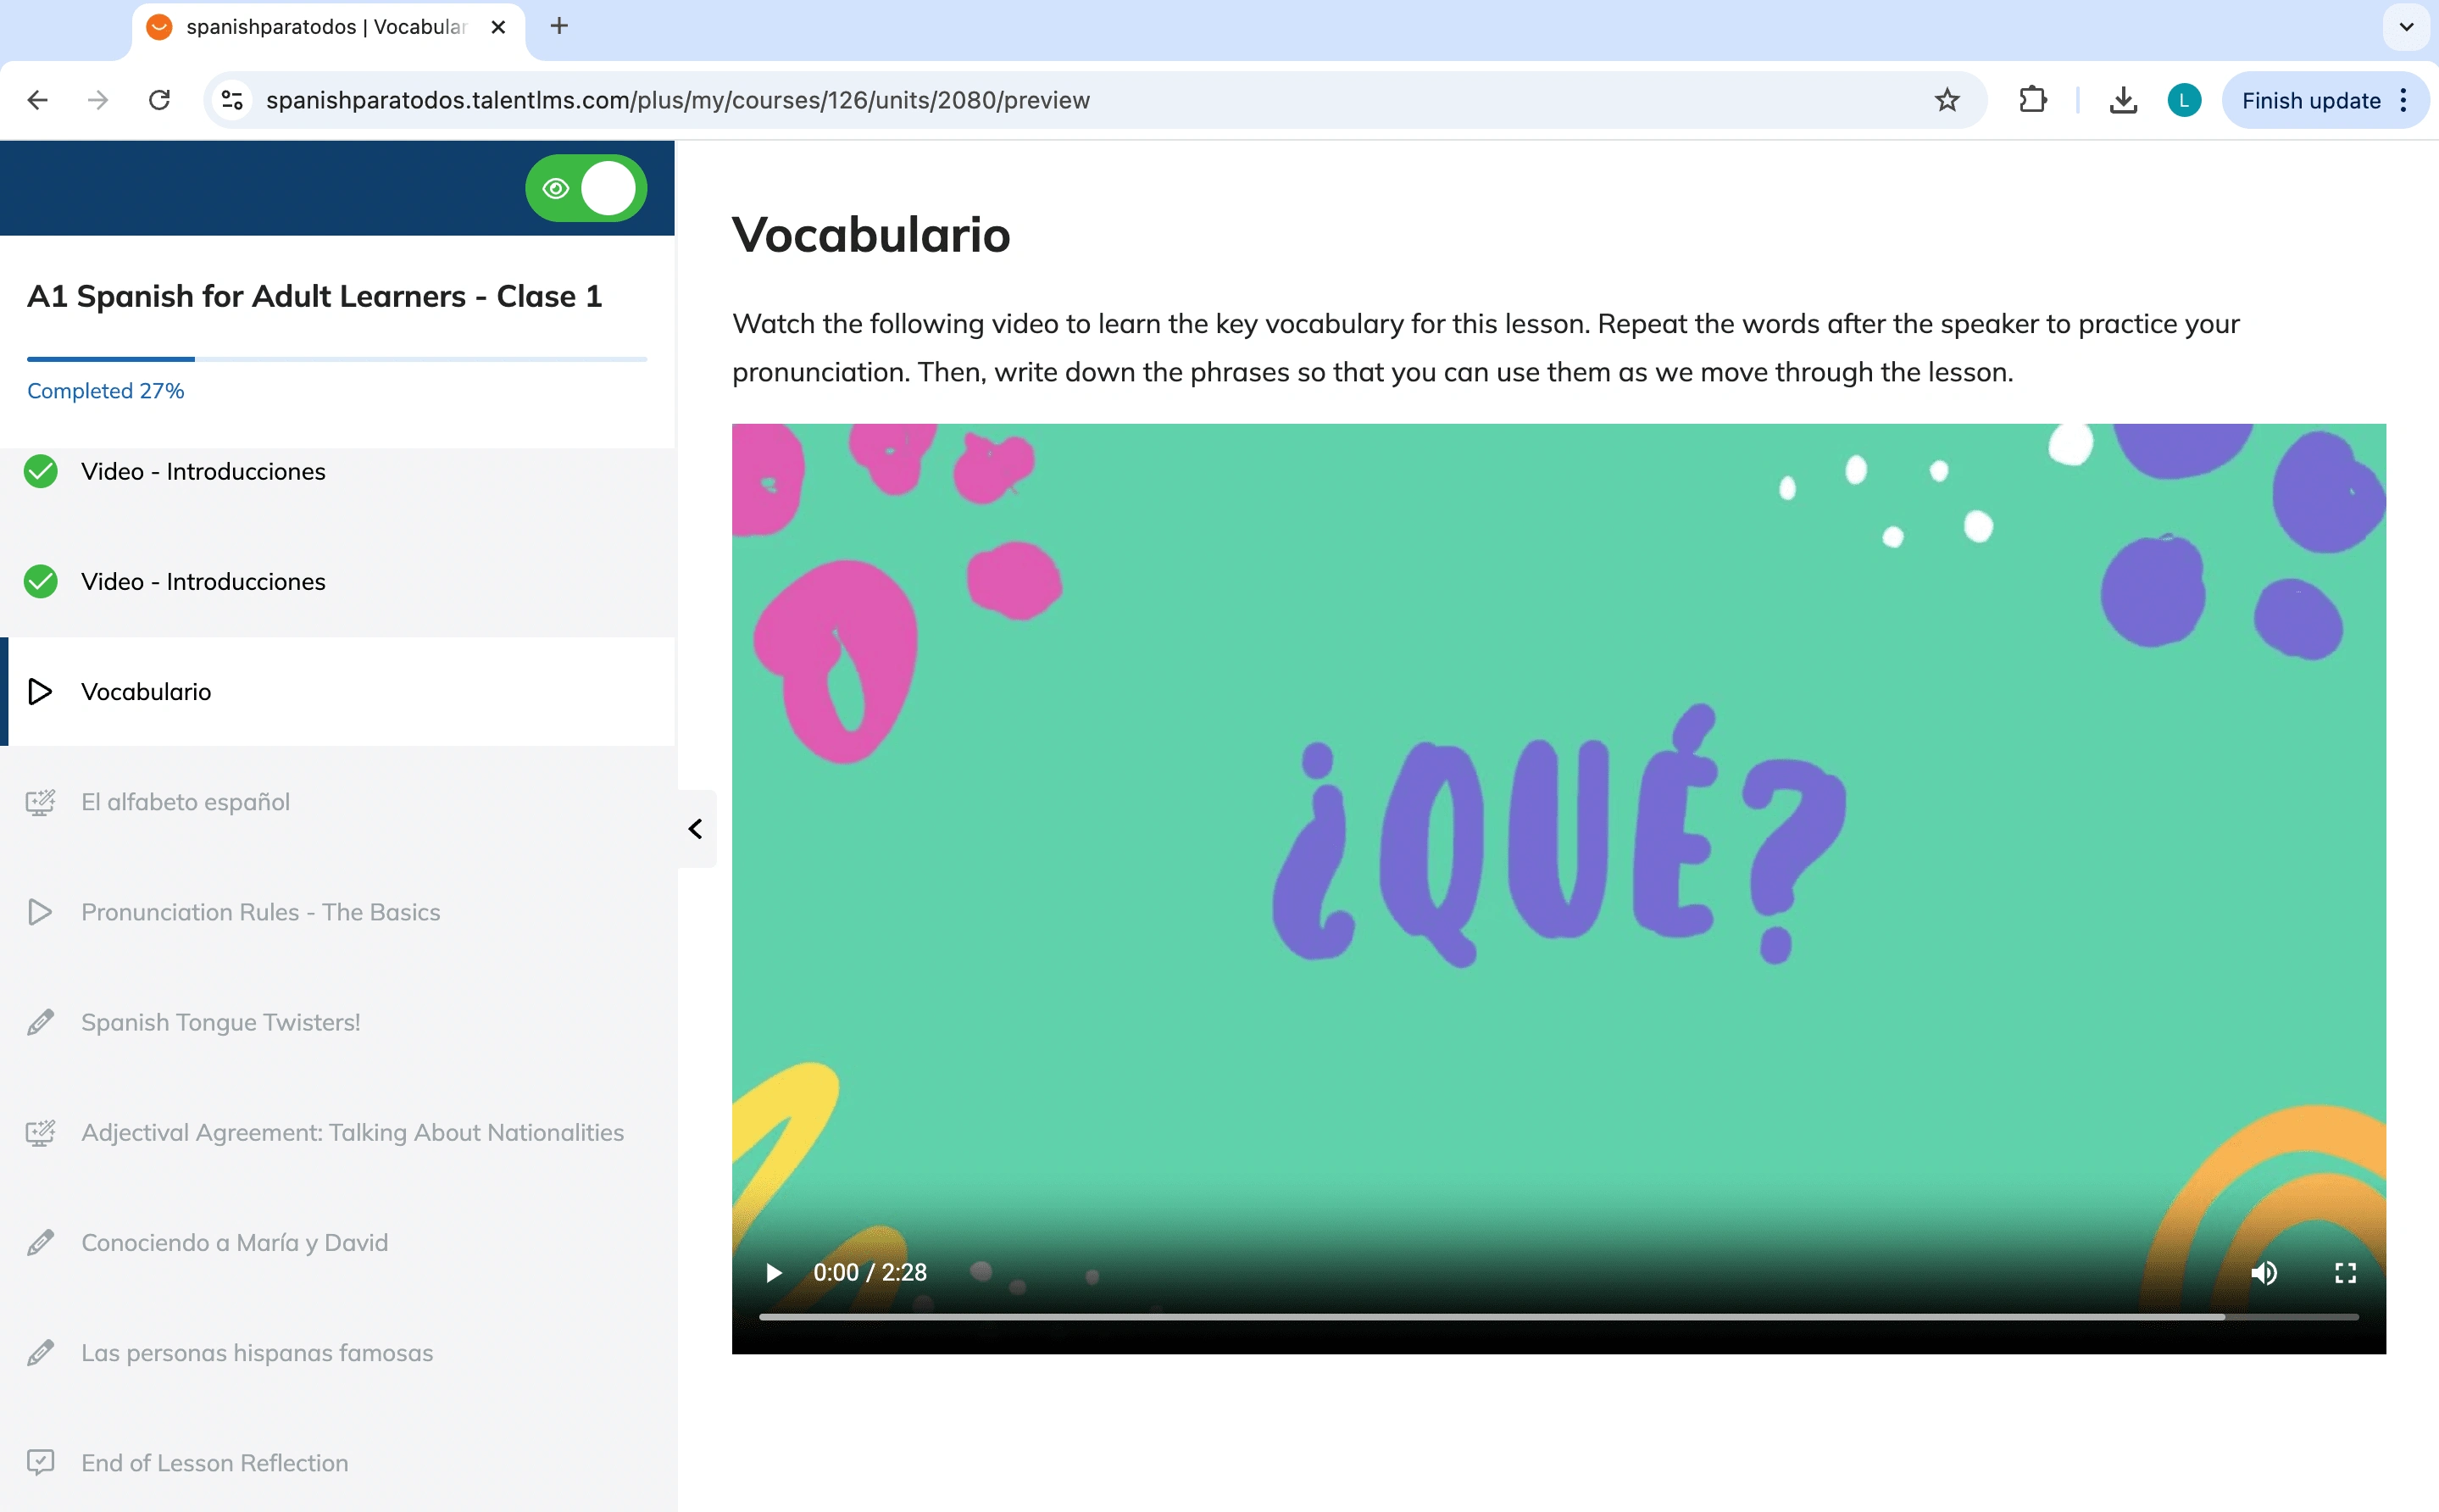This screenshot has height=1512, width=2439.
Task: Toggle the green preview eye switch
Action: pos(586,188)
